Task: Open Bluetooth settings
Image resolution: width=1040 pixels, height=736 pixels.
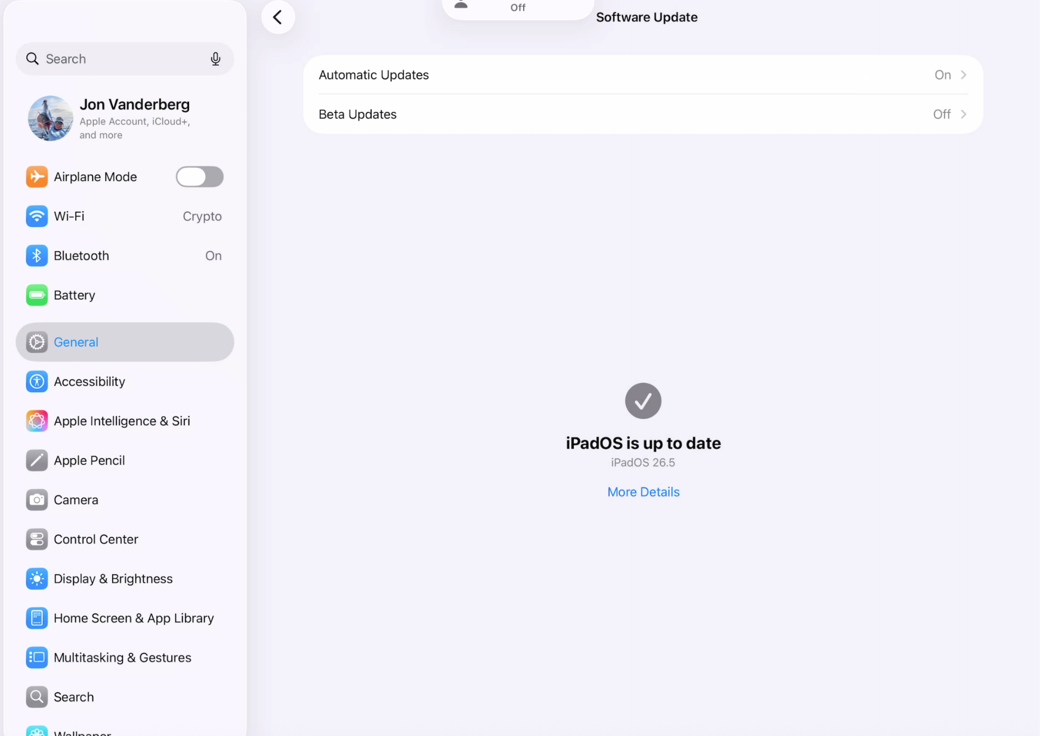Action: click(x=125, y=256)
